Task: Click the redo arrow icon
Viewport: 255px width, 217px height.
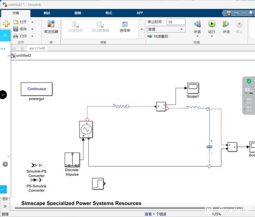Action: [x=244, y=13]
